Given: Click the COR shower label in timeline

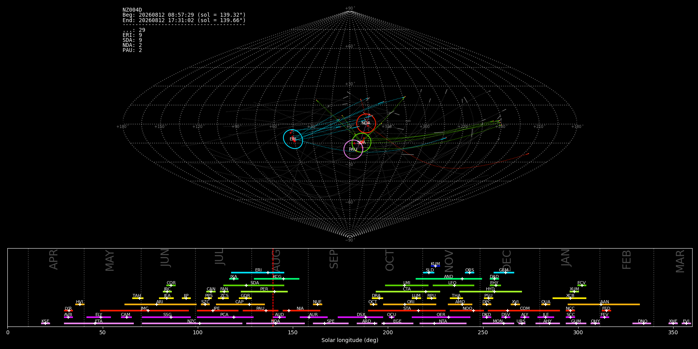Looking at the screenshot, I should (171, 283).
